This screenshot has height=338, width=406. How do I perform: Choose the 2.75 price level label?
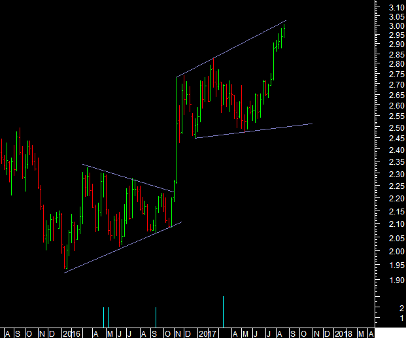point(397,75)
